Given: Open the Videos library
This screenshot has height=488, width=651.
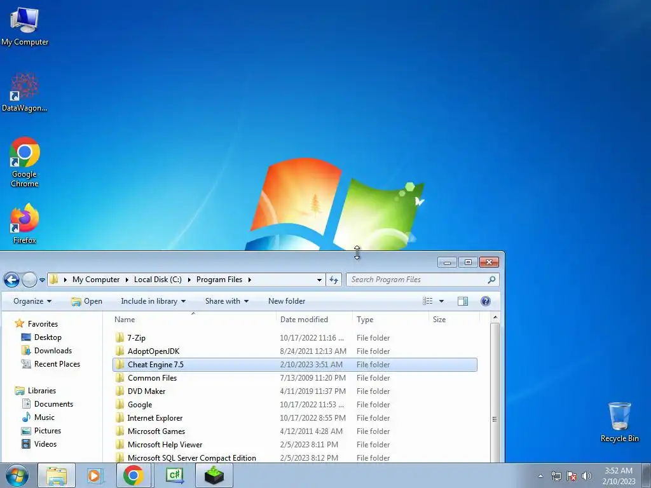Looking at the screenshot, I should click(x=39, y=444).
